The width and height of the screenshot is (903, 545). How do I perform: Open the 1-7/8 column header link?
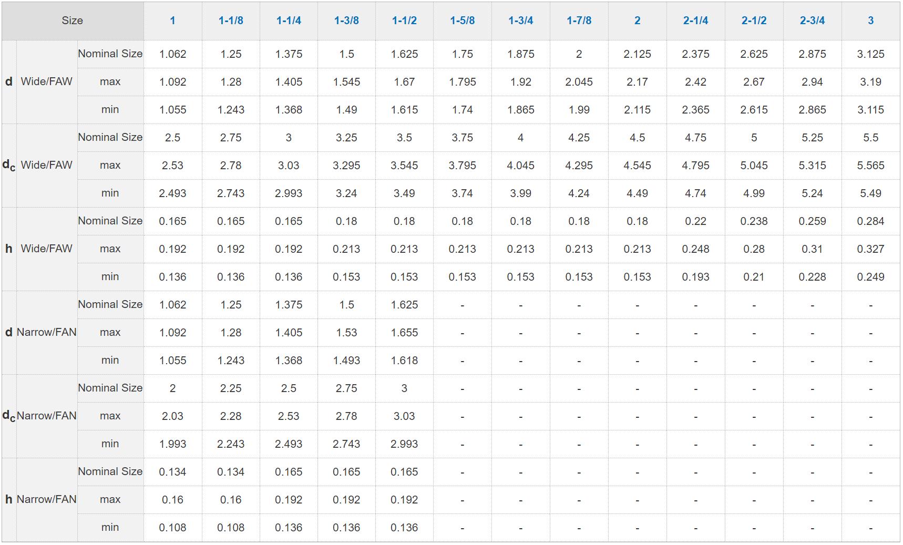[x=579, y=20]
